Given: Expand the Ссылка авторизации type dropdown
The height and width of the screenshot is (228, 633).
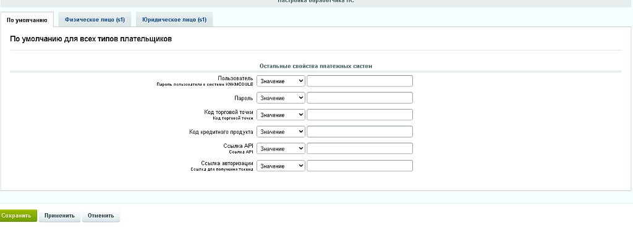Looking at the screenshot, I should [281, 166].
